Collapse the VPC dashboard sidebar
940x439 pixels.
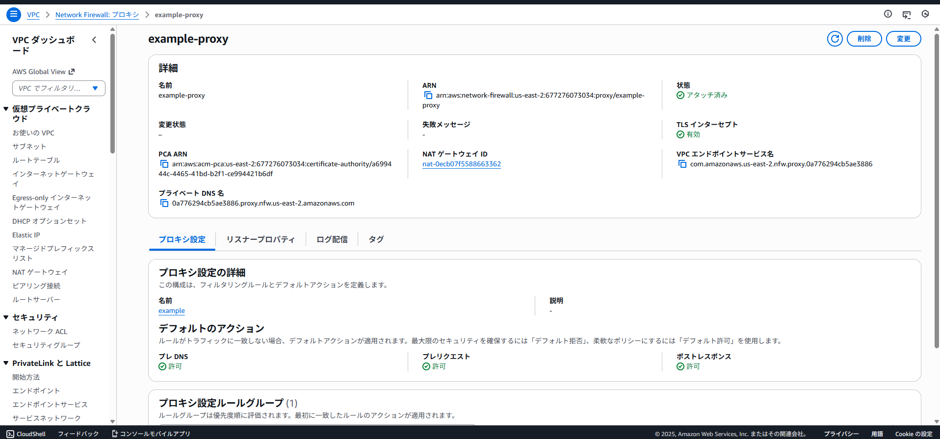click(94, 40)
